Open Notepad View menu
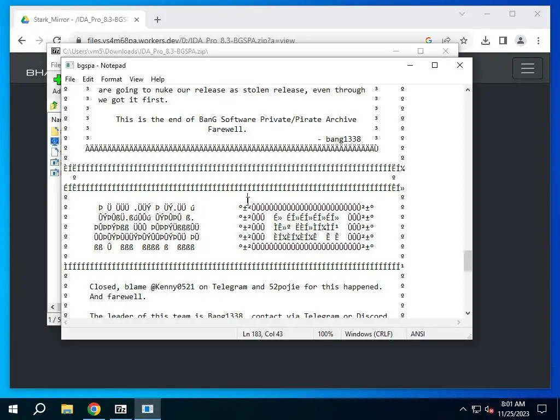 tap(136, 79)
